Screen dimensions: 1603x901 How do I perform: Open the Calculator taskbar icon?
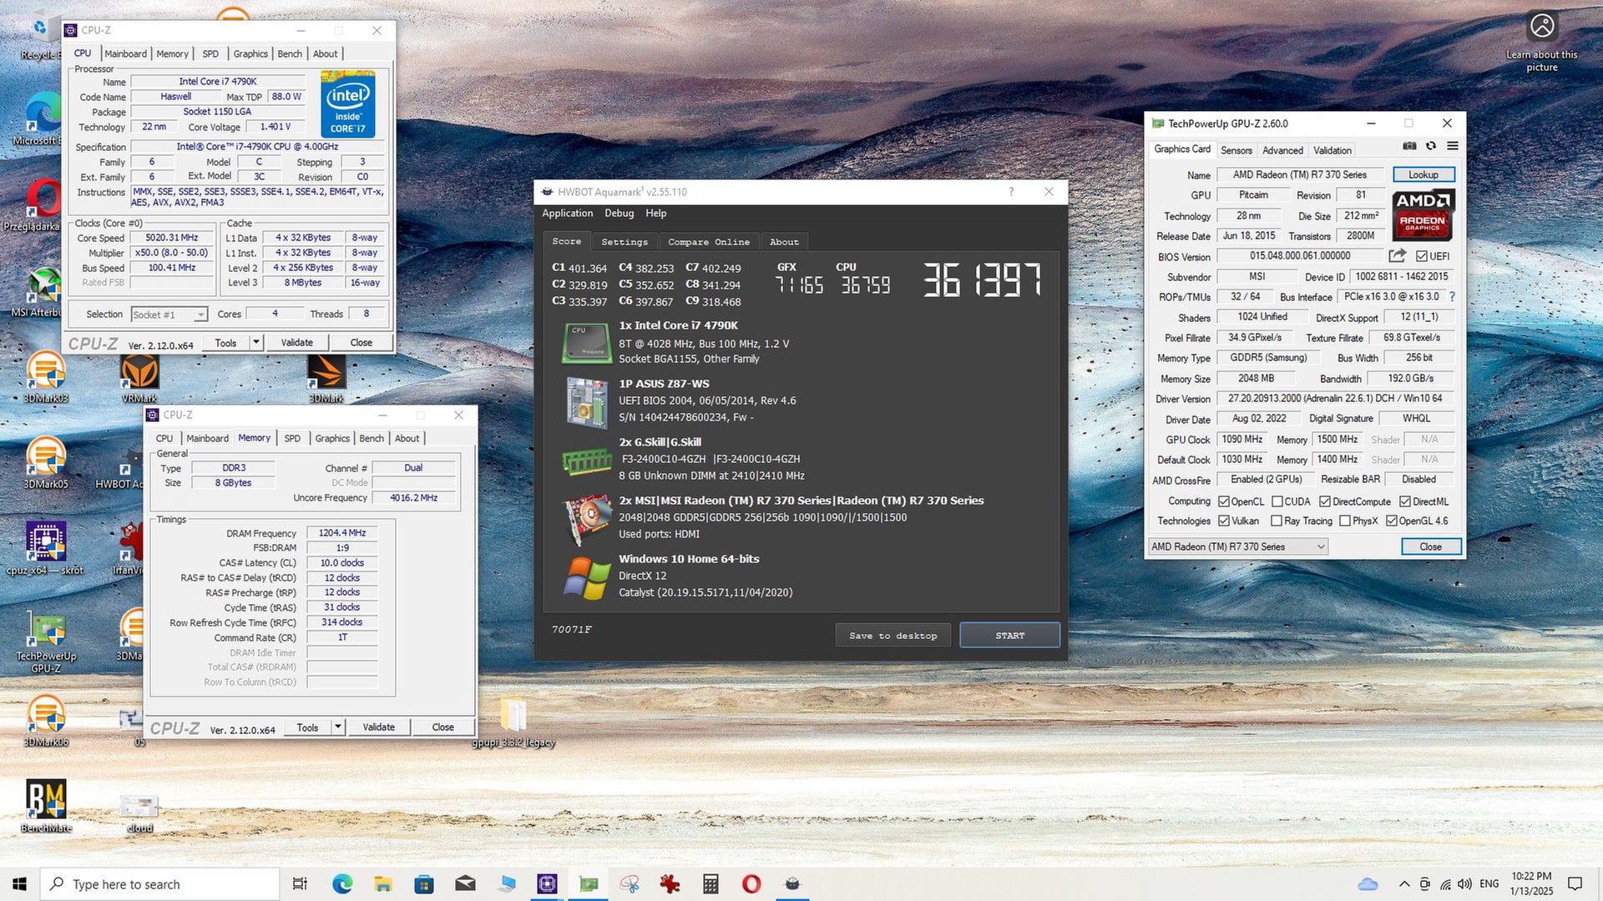[710, 883]
